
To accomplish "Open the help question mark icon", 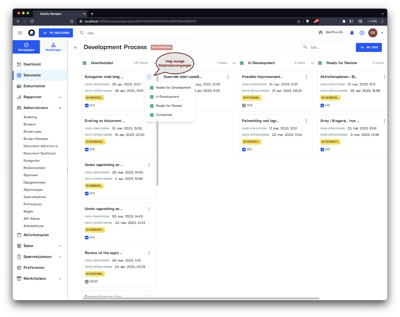I will (x=362, y=33).
